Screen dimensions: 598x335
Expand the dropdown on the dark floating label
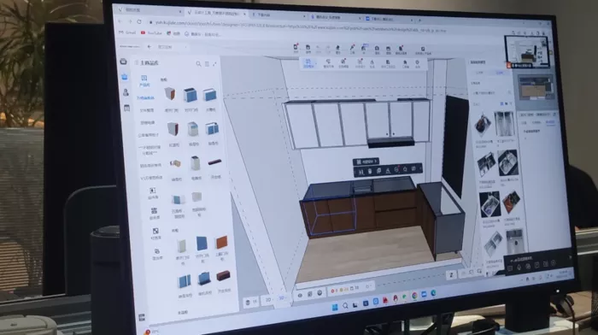[x=376, y=162]
